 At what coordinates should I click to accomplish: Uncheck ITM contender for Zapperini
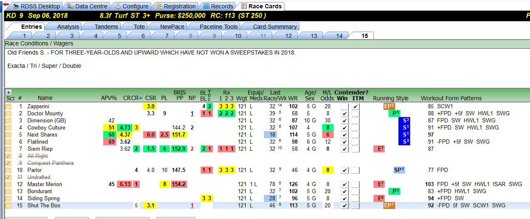tap(355, 107)
